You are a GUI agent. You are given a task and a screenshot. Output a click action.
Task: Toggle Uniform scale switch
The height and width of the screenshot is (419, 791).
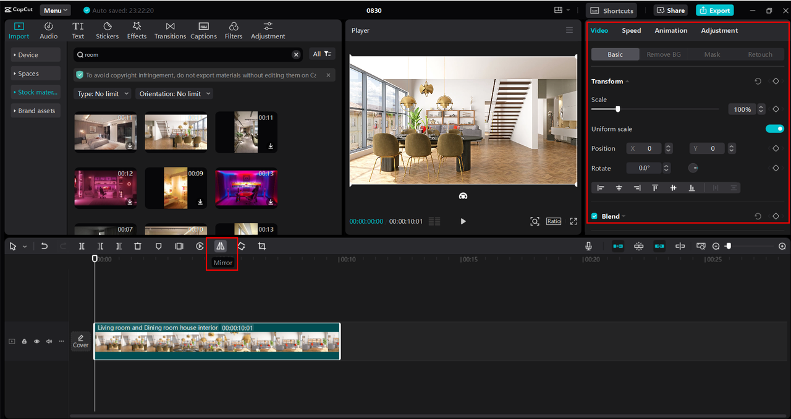(774, 129)
